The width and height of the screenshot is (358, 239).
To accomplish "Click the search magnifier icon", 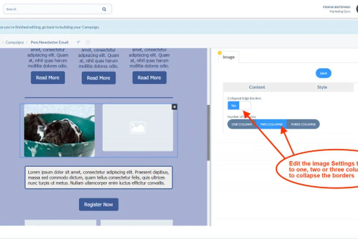I will tap(104, 9).
